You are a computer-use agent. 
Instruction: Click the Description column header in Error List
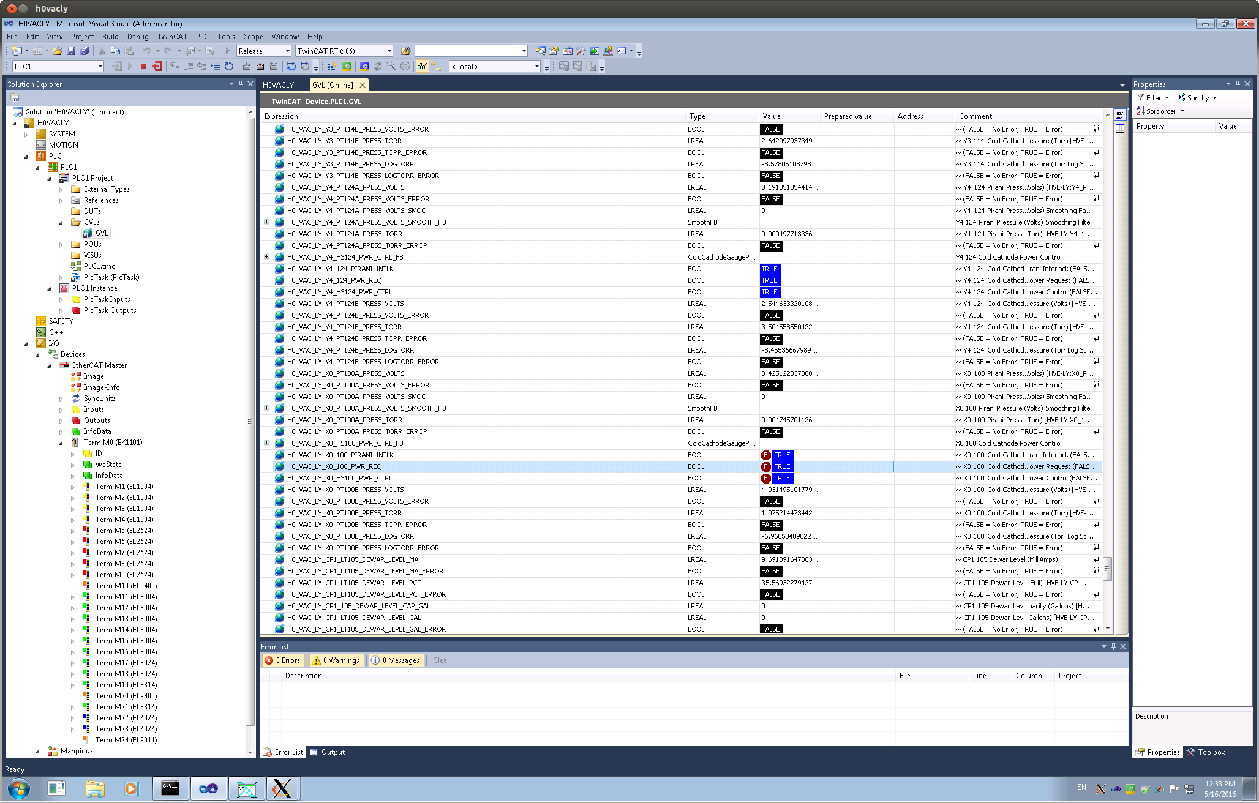(589, 676)
